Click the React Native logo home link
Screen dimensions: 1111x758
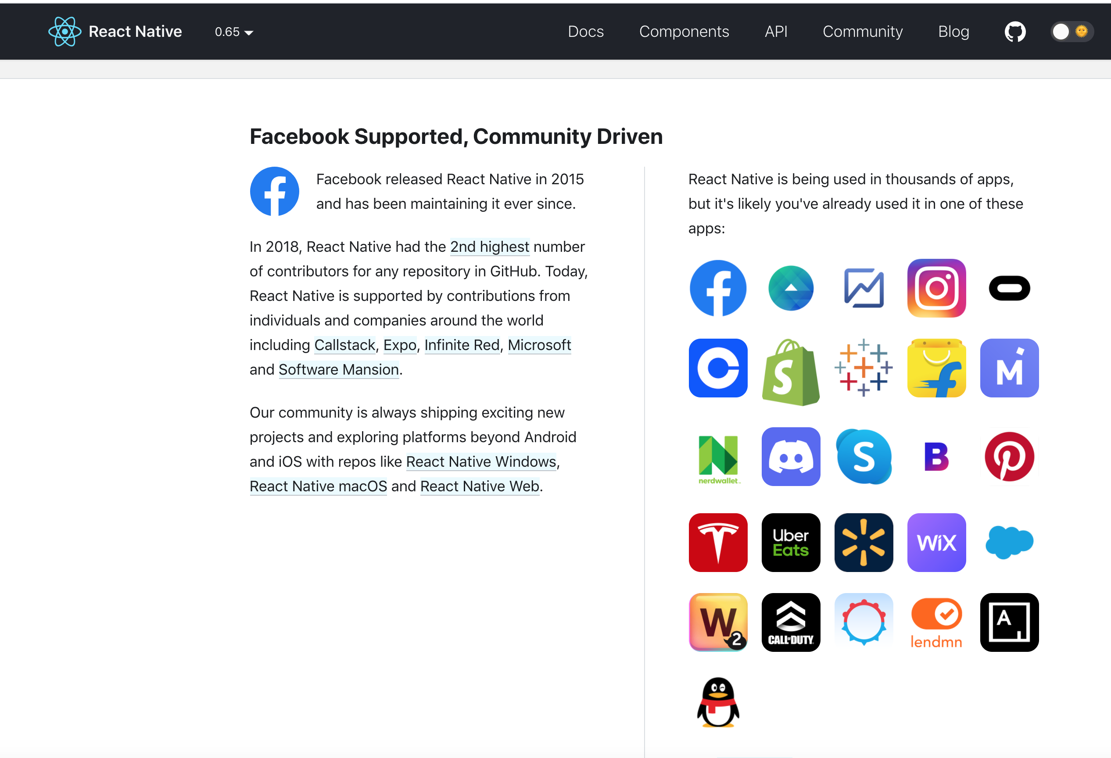tap(115, 32)
